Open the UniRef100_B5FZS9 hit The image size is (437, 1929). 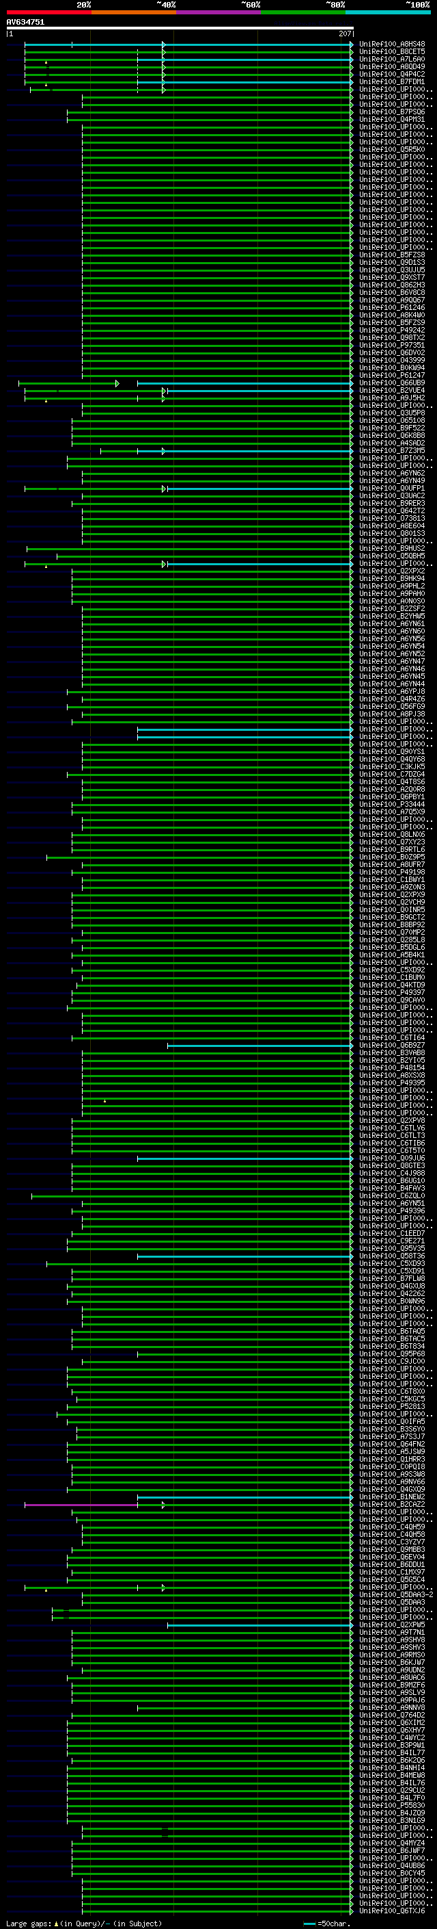(392, 323)
